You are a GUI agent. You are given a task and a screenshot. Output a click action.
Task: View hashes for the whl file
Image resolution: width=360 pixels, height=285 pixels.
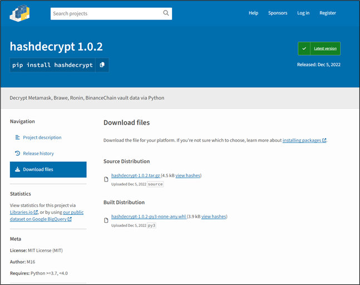point(214,217)
